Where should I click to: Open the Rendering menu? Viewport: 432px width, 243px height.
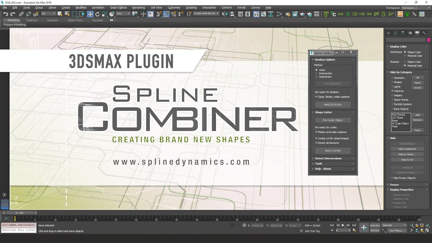(138, 7)
